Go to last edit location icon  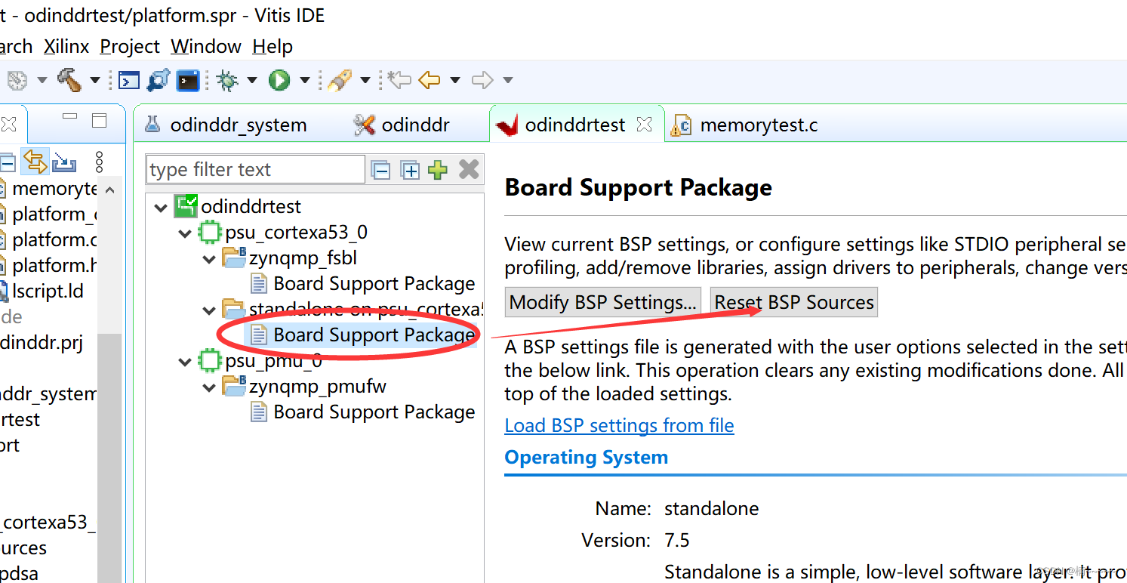click(x=399, y=79)
